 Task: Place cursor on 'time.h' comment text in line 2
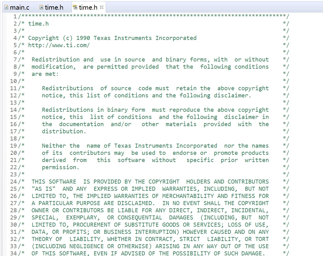pyautogui.click(x=38, y=24)
